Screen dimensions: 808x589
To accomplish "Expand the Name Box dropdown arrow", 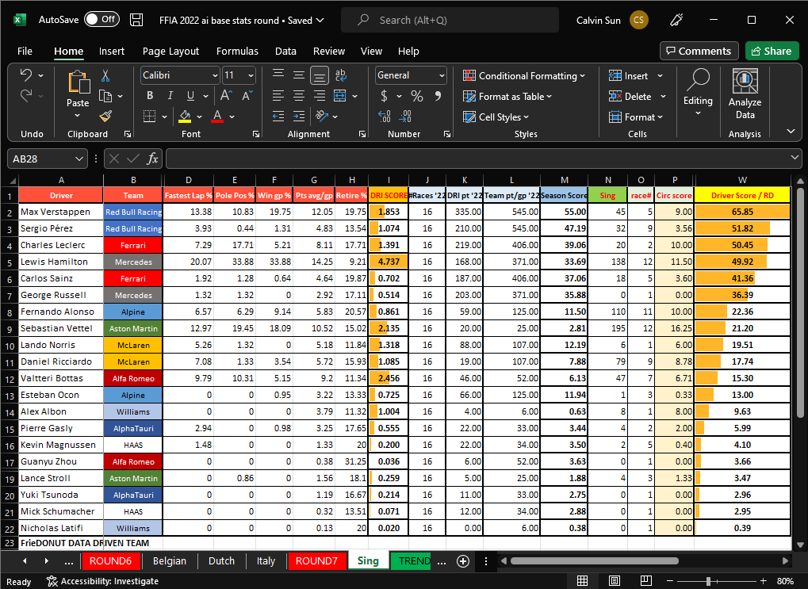I will [79, 159].
